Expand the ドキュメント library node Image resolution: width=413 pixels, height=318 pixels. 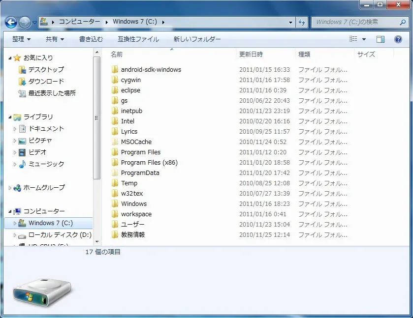pyautogui.click(x=15, y=129)
